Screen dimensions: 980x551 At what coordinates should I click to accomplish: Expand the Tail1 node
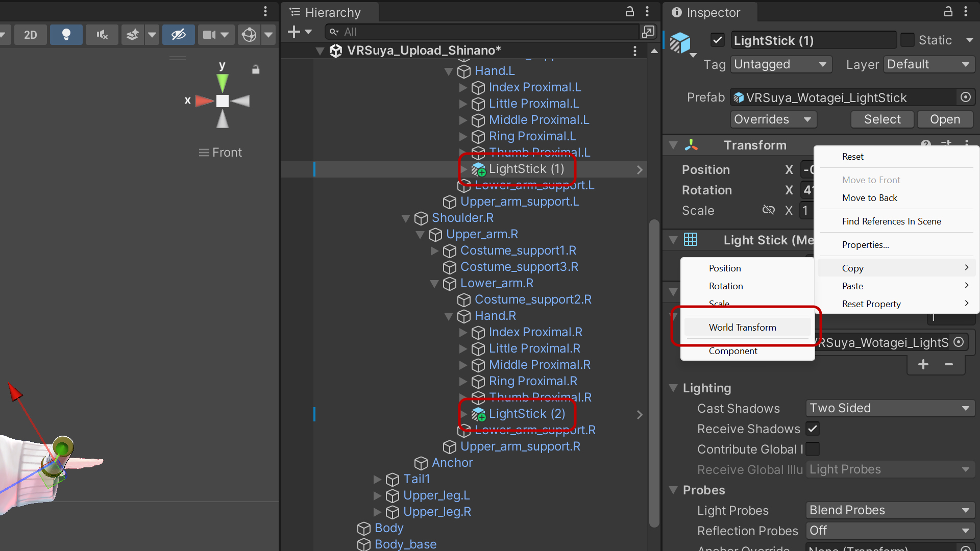[x=377, y=480]
